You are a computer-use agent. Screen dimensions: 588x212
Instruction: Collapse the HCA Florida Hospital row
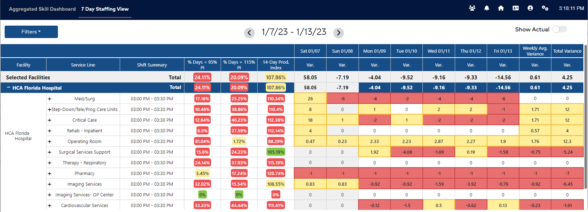tap(8, 88)
